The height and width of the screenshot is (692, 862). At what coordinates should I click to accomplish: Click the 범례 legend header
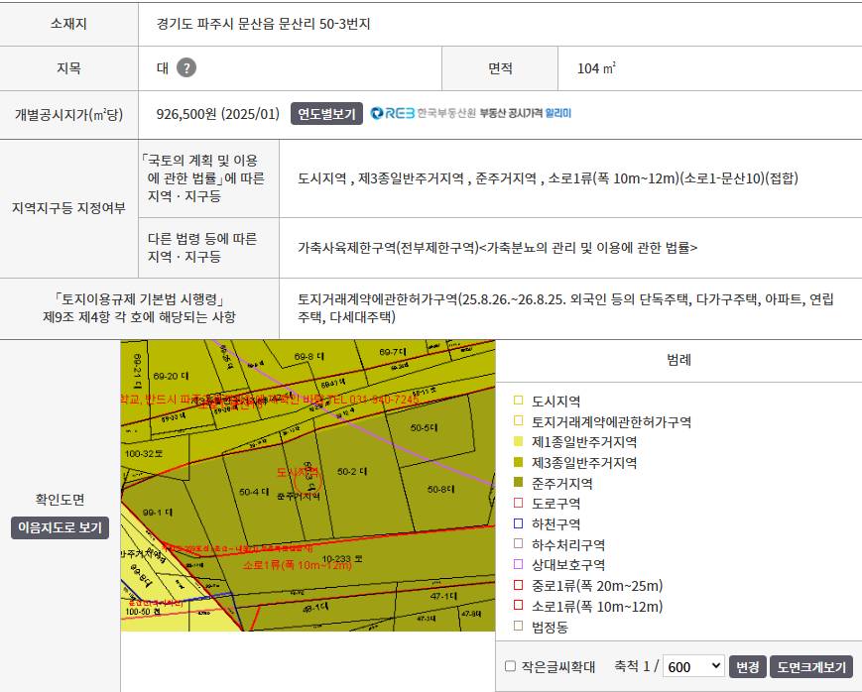click(678, 360)
